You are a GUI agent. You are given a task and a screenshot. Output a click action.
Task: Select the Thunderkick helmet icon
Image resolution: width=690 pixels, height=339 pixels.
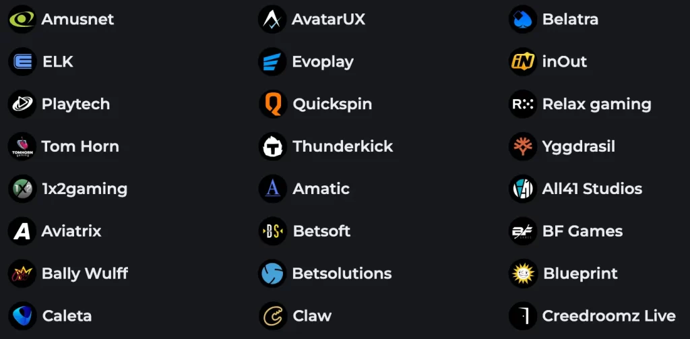point(273,146)
